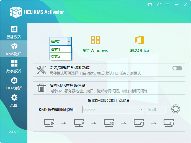The height and width of the screenshot is (143, 191).
Task: Click the port field showing 1688
Action: click(x=156, y=110)
